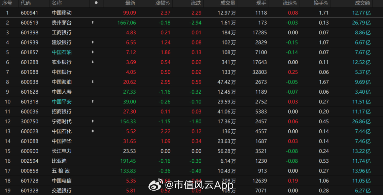
Task: Click the star marker icon beside 中国石化
Action: (x=93, y=131)
